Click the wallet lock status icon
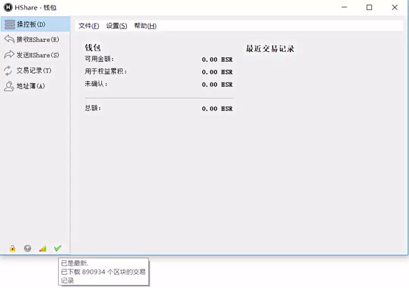The height and width of the screenshot is (288, 409). coord(12,248)
